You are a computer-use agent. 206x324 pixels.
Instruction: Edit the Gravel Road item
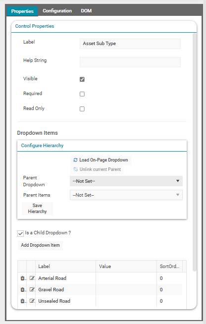[32, 289]
